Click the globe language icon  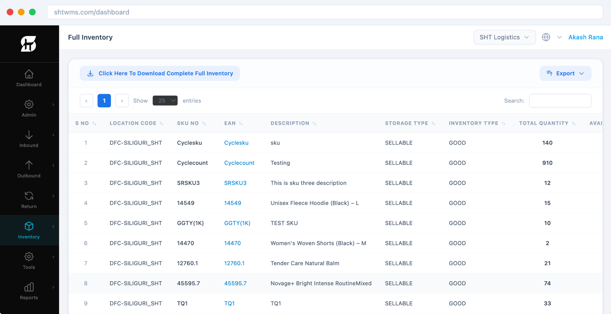click(546, 37)
